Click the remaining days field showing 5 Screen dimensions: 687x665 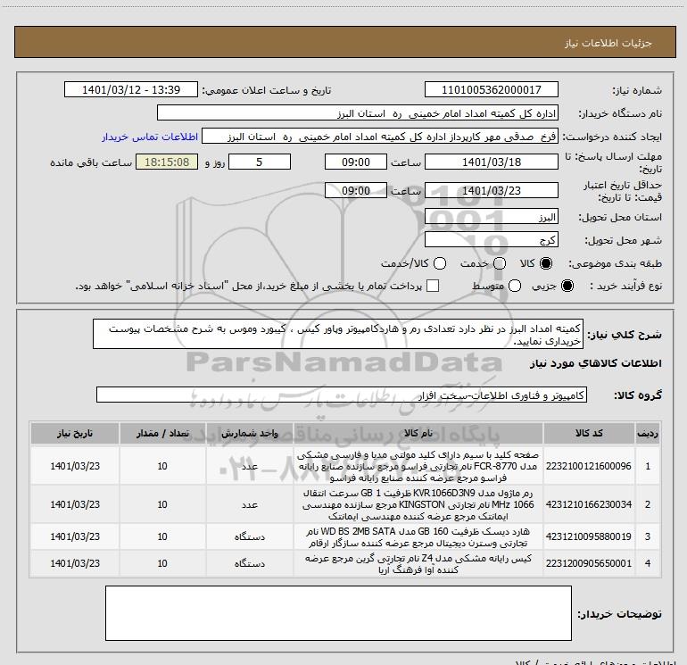click(260, 162)
